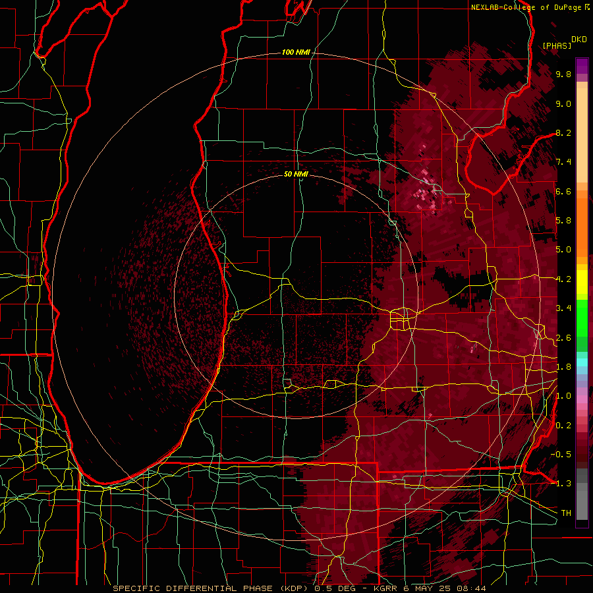The image size is (593, 593).
Task: Click the 1.0 scale value
Action: (x=563, y=396)
